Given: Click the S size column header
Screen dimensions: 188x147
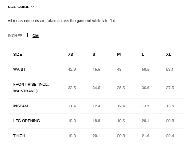Looking at the screenshot, I should (x=94, y=55).
